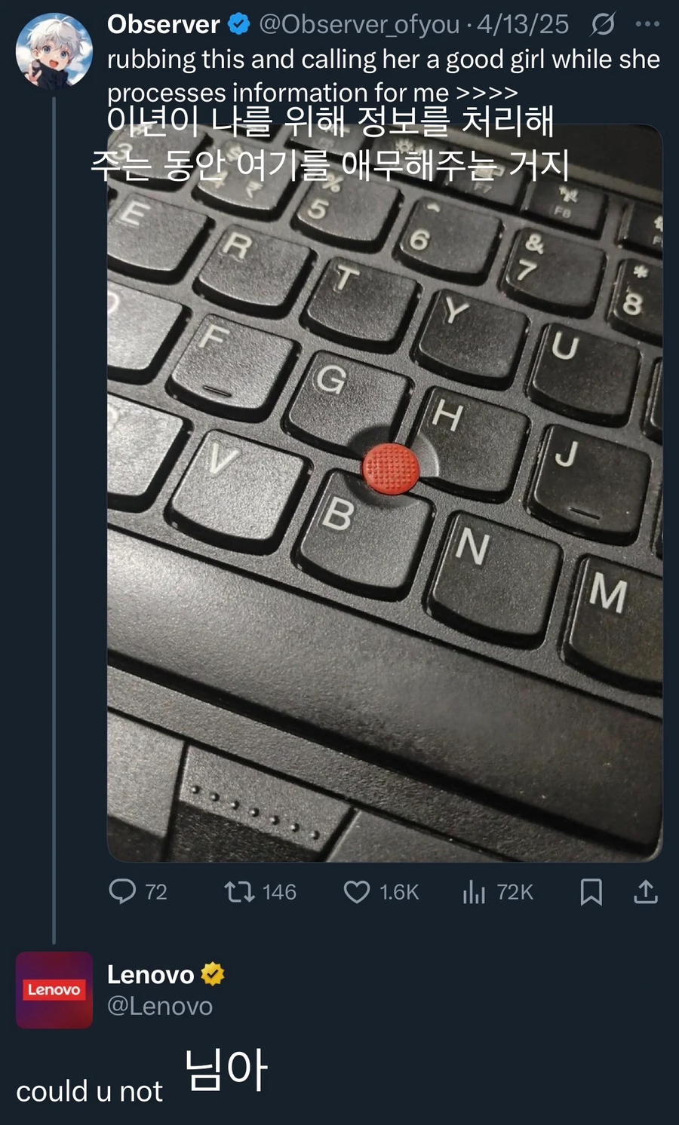The height and width of the screenshot is (1125, 679).
Task: Click the @Observer_ofyou handle
Action: pos(359,25)
